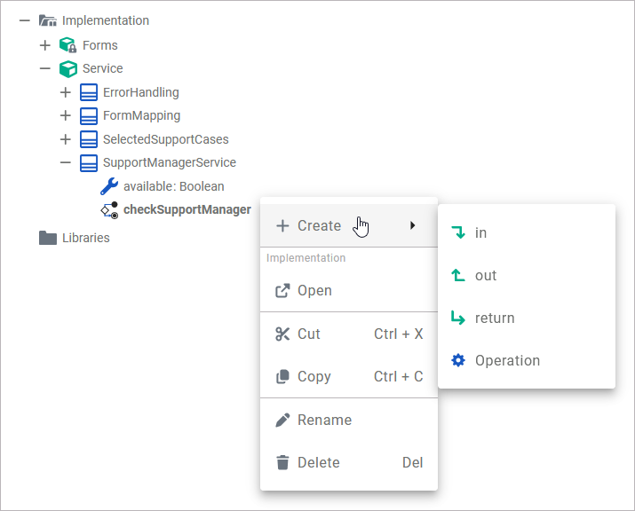Click the Libraries folder icon
635x511 pixels.
pos(48,238)
